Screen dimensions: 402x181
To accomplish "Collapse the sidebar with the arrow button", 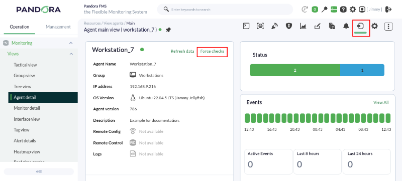I will tap(39, 171).
